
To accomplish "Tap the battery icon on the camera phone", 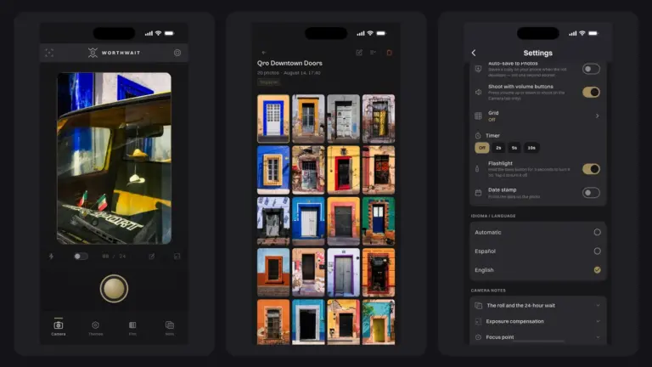I will pyautogui.click(x=169, y=33).
